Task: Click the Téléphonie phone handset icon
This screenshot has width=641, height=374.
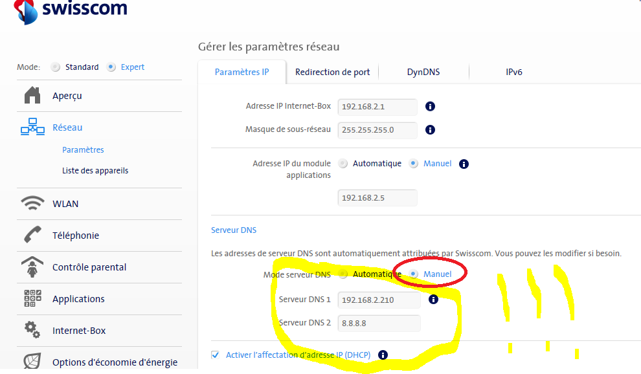Action: [x=32, y=236]
